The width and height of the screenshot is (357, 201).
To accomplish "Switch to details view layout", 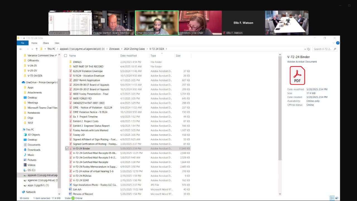I will [x=332, y=198].
